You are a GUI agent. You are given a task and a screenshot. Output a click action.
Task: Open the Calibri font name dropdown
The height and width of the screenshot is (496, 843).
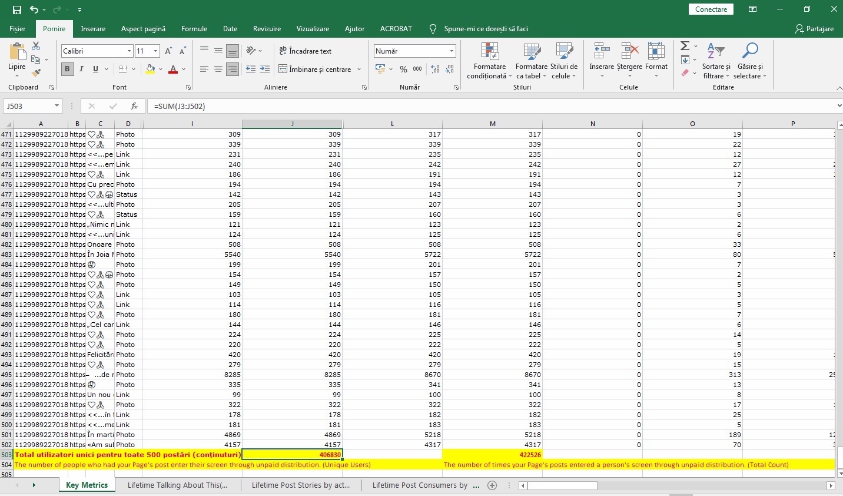tap(129, 51)
